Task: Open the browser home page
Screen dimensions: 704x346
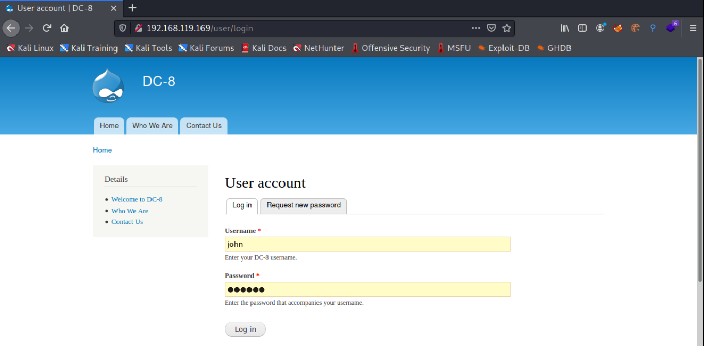Action: [x=64, y=28]
